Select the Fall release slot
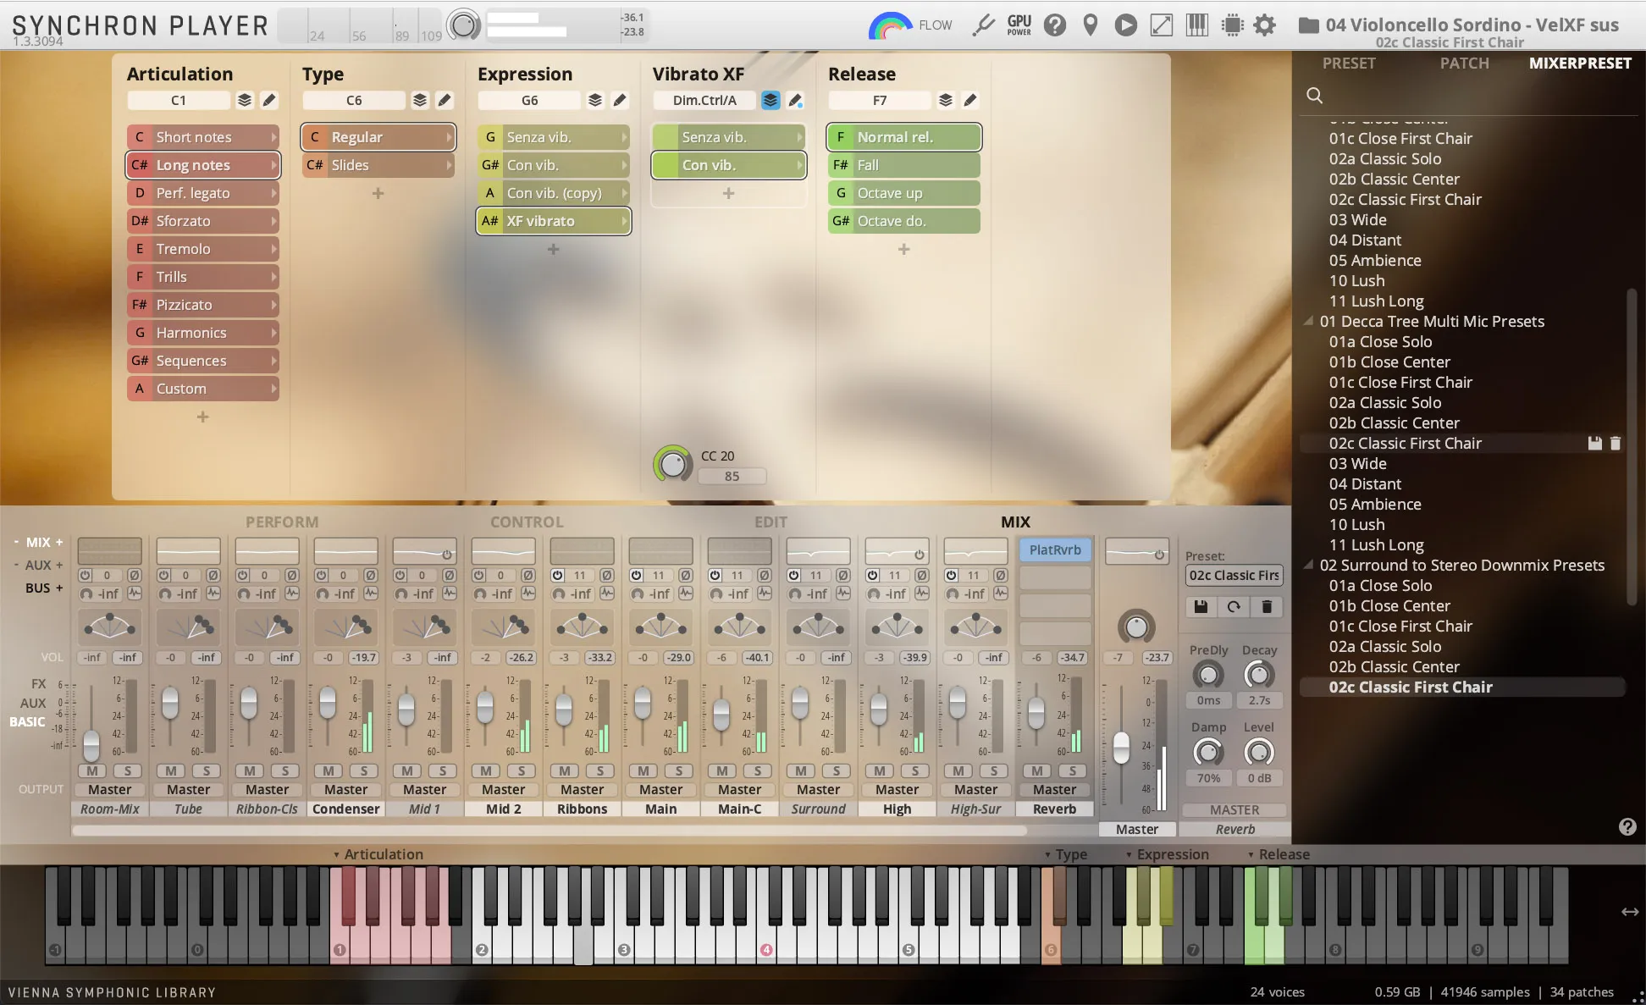The image size is (1646, 1005). point(904,165)
